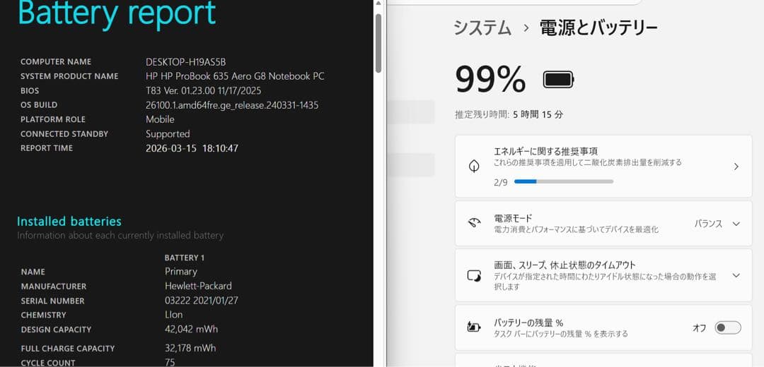Click the 電源とバッテリー page heading
Image resolution: width=764 pixels, height=367 pixels.
point(599,28)
